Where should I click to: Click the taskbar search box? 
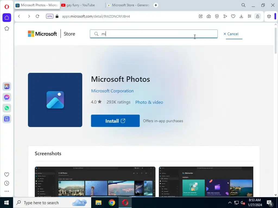point(52,203)
